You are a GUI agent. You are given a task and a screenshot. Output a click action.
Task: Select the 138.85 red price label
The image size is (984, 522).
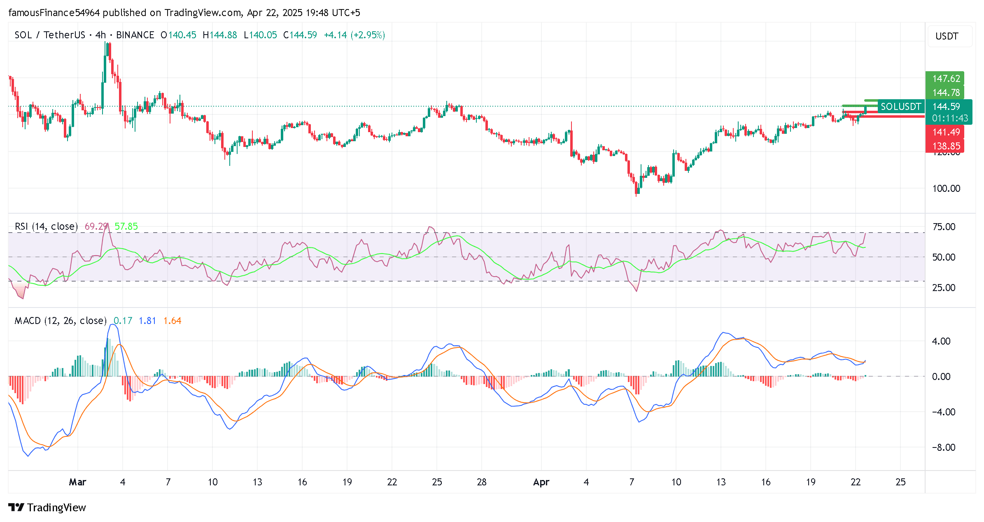[x=946, y=146]
